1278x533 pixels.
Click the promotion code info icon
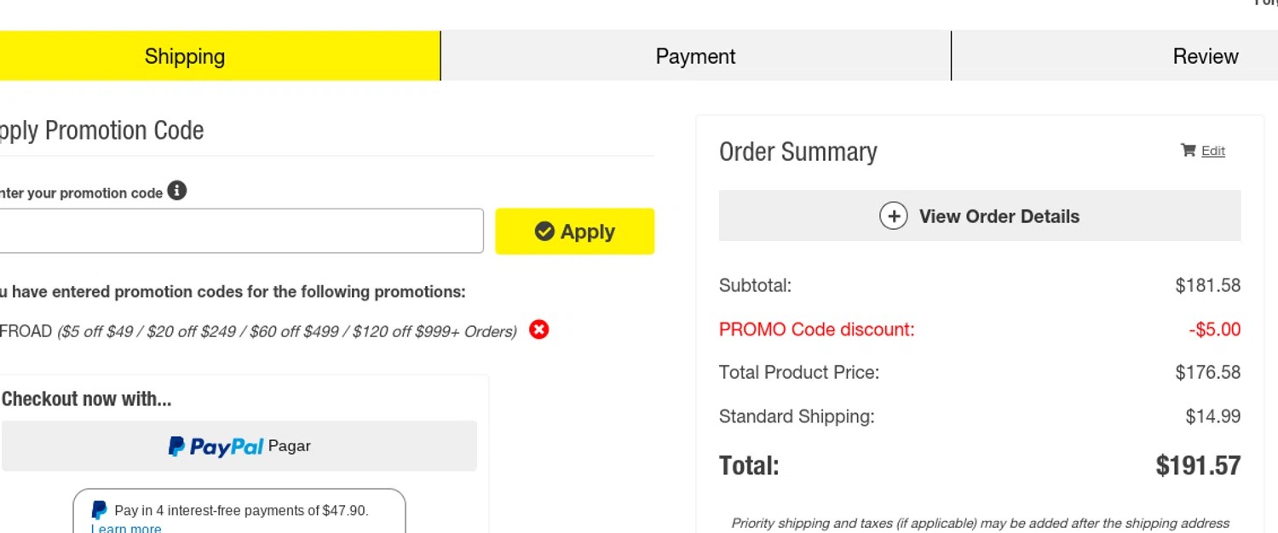tap(177, 191)
